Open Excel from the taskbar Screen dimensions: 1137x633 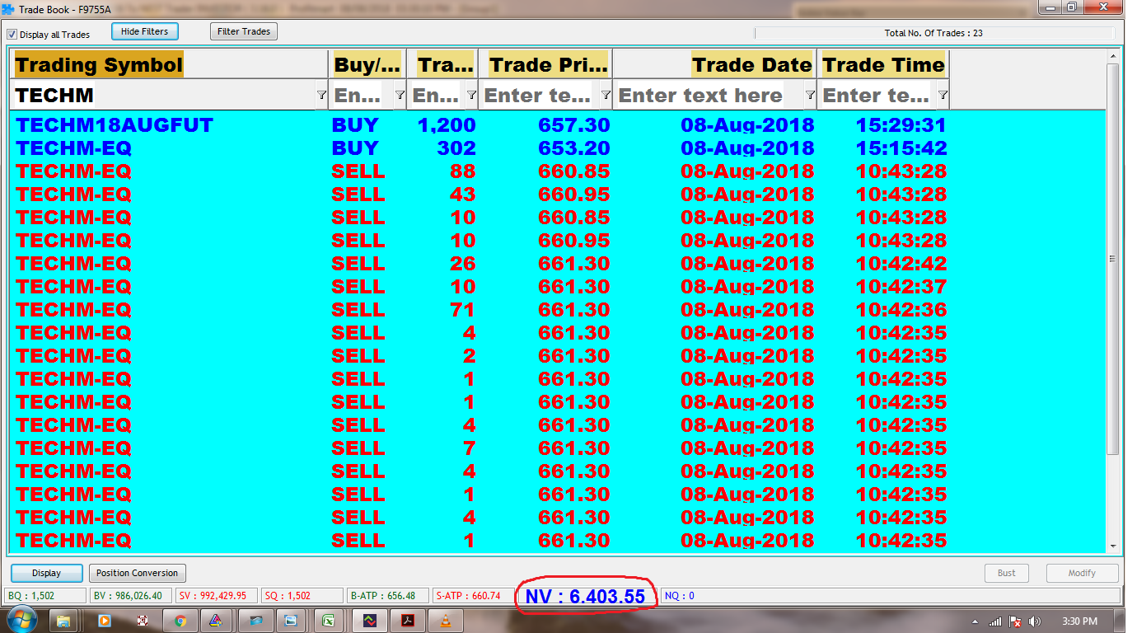(x=328, y=621)
